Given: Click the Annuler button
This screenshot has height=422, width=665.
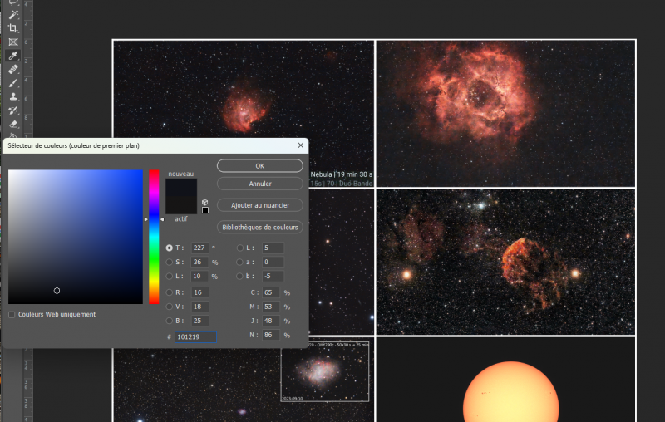Looking at the screenshot, I should pyautogui.click(x=260, y=184).
